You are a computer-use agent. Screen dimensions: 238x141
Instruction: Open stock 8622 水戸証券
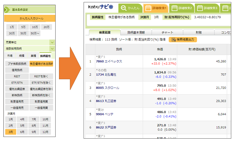click(106, 127)
